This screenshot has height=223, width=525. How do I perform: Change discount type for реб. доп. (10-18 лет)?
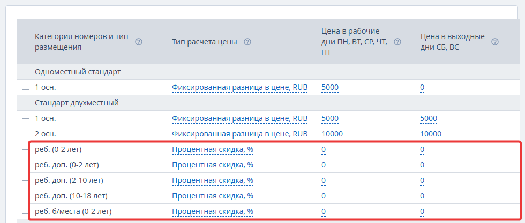click(x=213, y=196)
